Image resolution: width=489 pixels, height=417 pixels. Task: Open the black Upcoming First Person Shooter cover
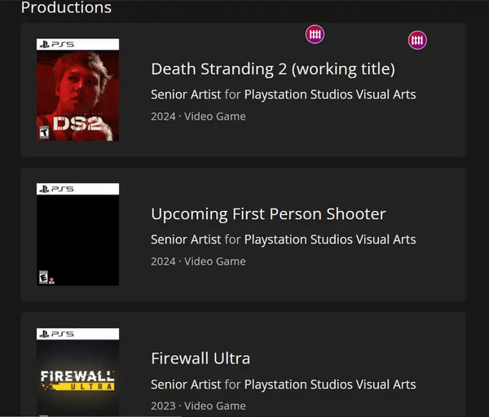[x=77, y=236]
